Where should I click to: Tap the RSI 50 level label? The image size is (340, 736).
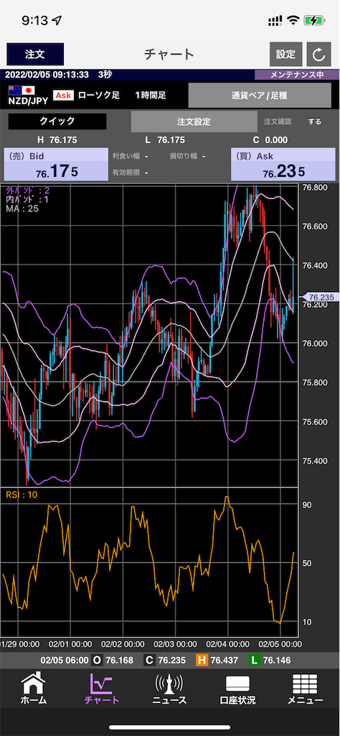307,563
